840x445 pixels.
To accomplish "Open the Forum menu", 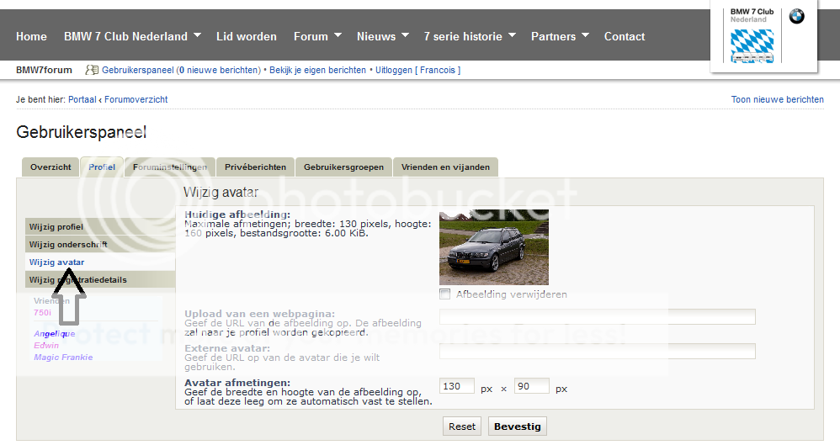I will [311, 36].
